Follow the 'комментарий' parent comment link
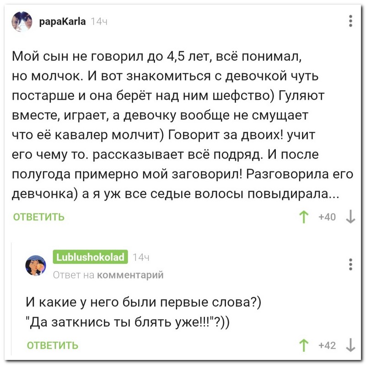 130,275
